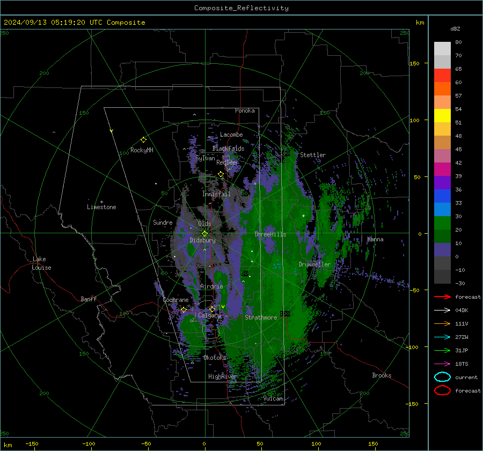Screen dimensions: 483x451
Task: Click the RockyMH label
Action: tap(142, 150)
